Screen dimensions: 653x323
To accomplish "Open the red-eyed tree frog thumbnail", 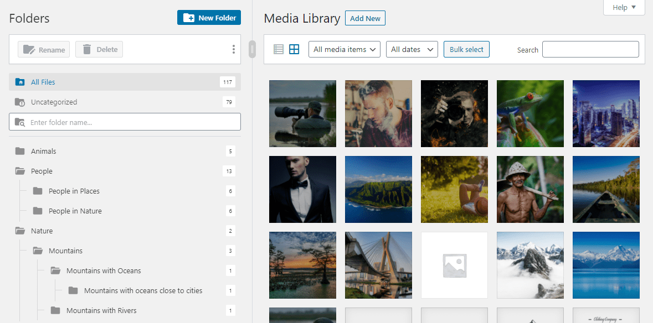I will 530,113.
